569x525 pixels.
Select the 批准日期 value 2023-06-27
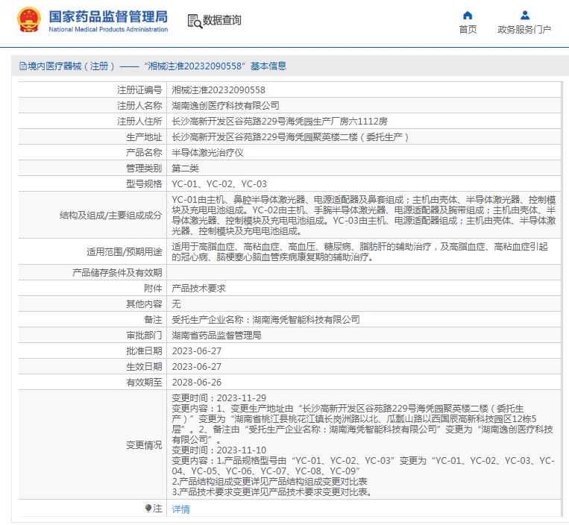pyautogui.click(x=197, y=350)
